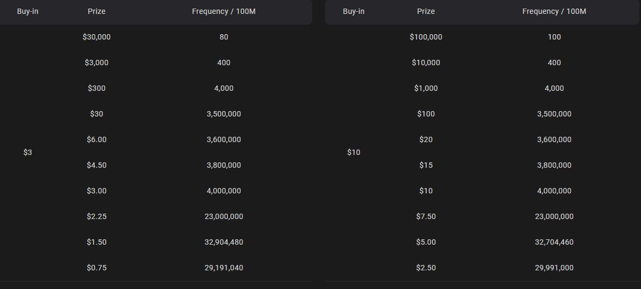Click the right table's Buy-in column header
Screen dimensions: 641x289
point(353,11)
